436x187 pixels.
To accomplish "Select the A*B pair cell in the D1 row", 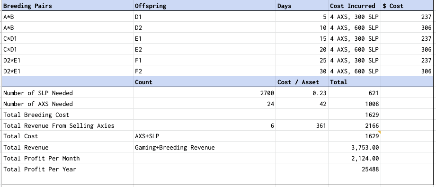I will click(x=67, y=17).
